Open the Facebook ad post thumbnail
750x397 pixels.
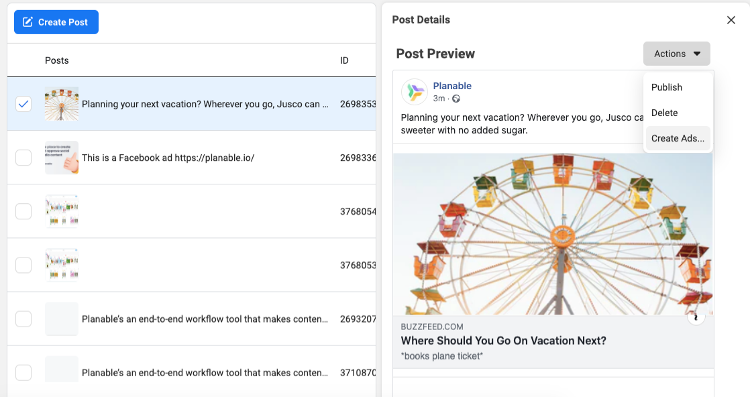62,158
